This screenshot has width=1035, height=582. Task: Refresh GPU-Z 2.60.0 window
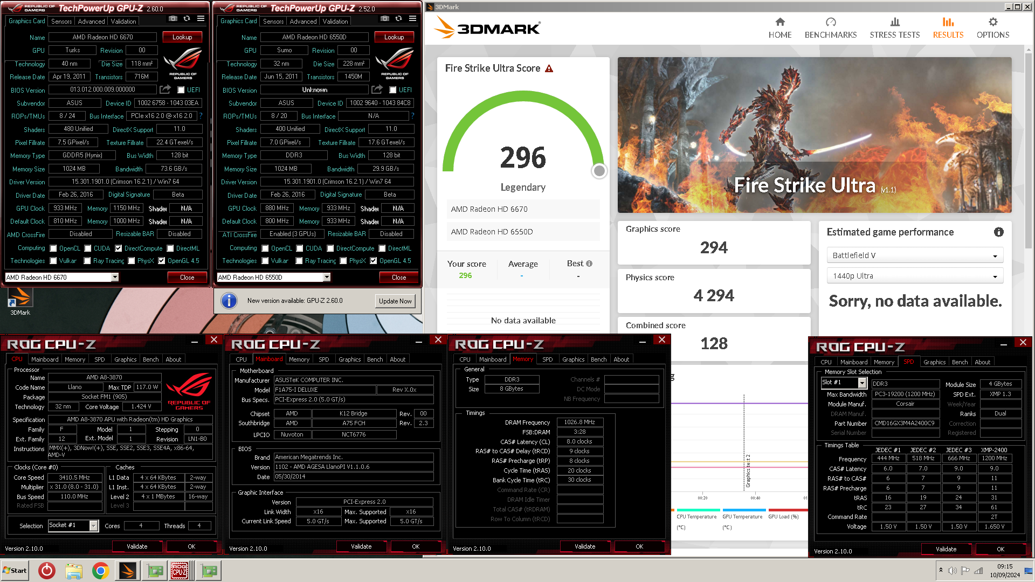click(187, 18)
